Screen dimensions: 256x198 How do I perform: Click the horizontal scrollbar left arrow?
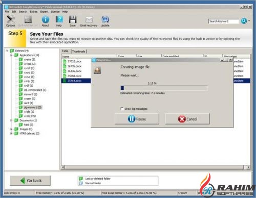[x=63, y=167]
